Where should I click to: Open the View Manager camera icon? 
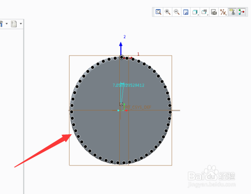(x=214, y=12)
